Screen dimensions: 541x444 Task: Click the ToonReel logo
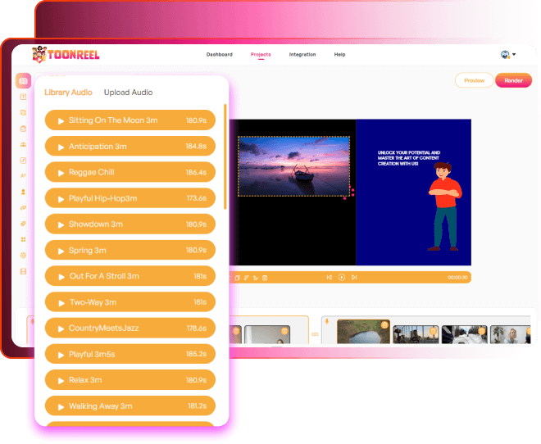[66, 55]
